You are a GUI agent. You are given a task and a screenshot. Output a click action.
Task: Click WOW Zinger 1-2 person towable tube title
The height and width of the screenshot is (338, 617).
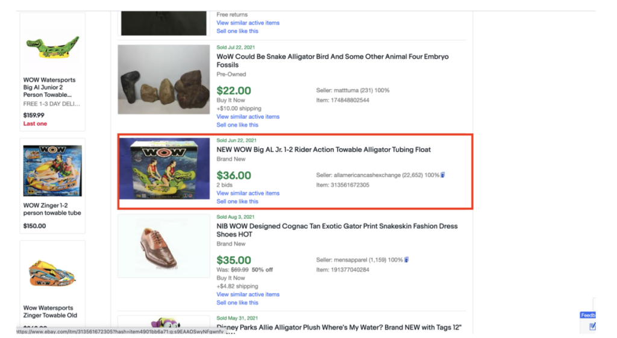(52, 209)
